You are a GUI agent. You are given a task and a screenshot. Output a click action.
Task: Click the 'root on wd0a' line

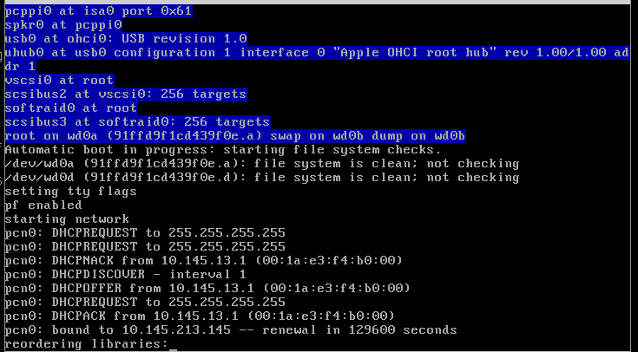[235, 136]
